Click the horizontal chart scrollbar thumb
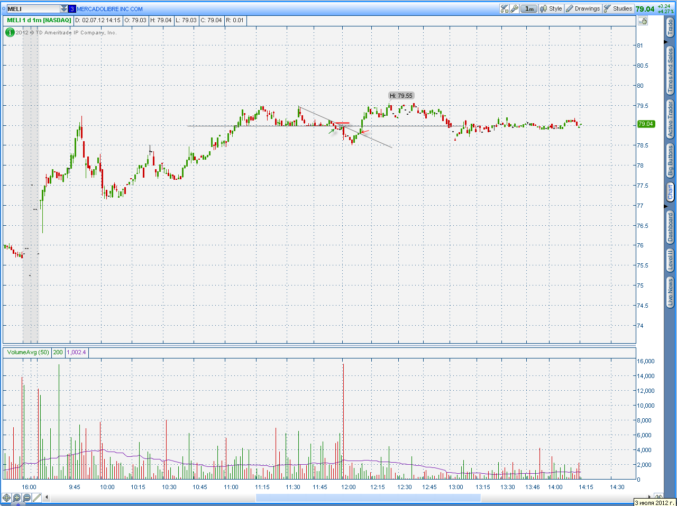 point(368,498)
